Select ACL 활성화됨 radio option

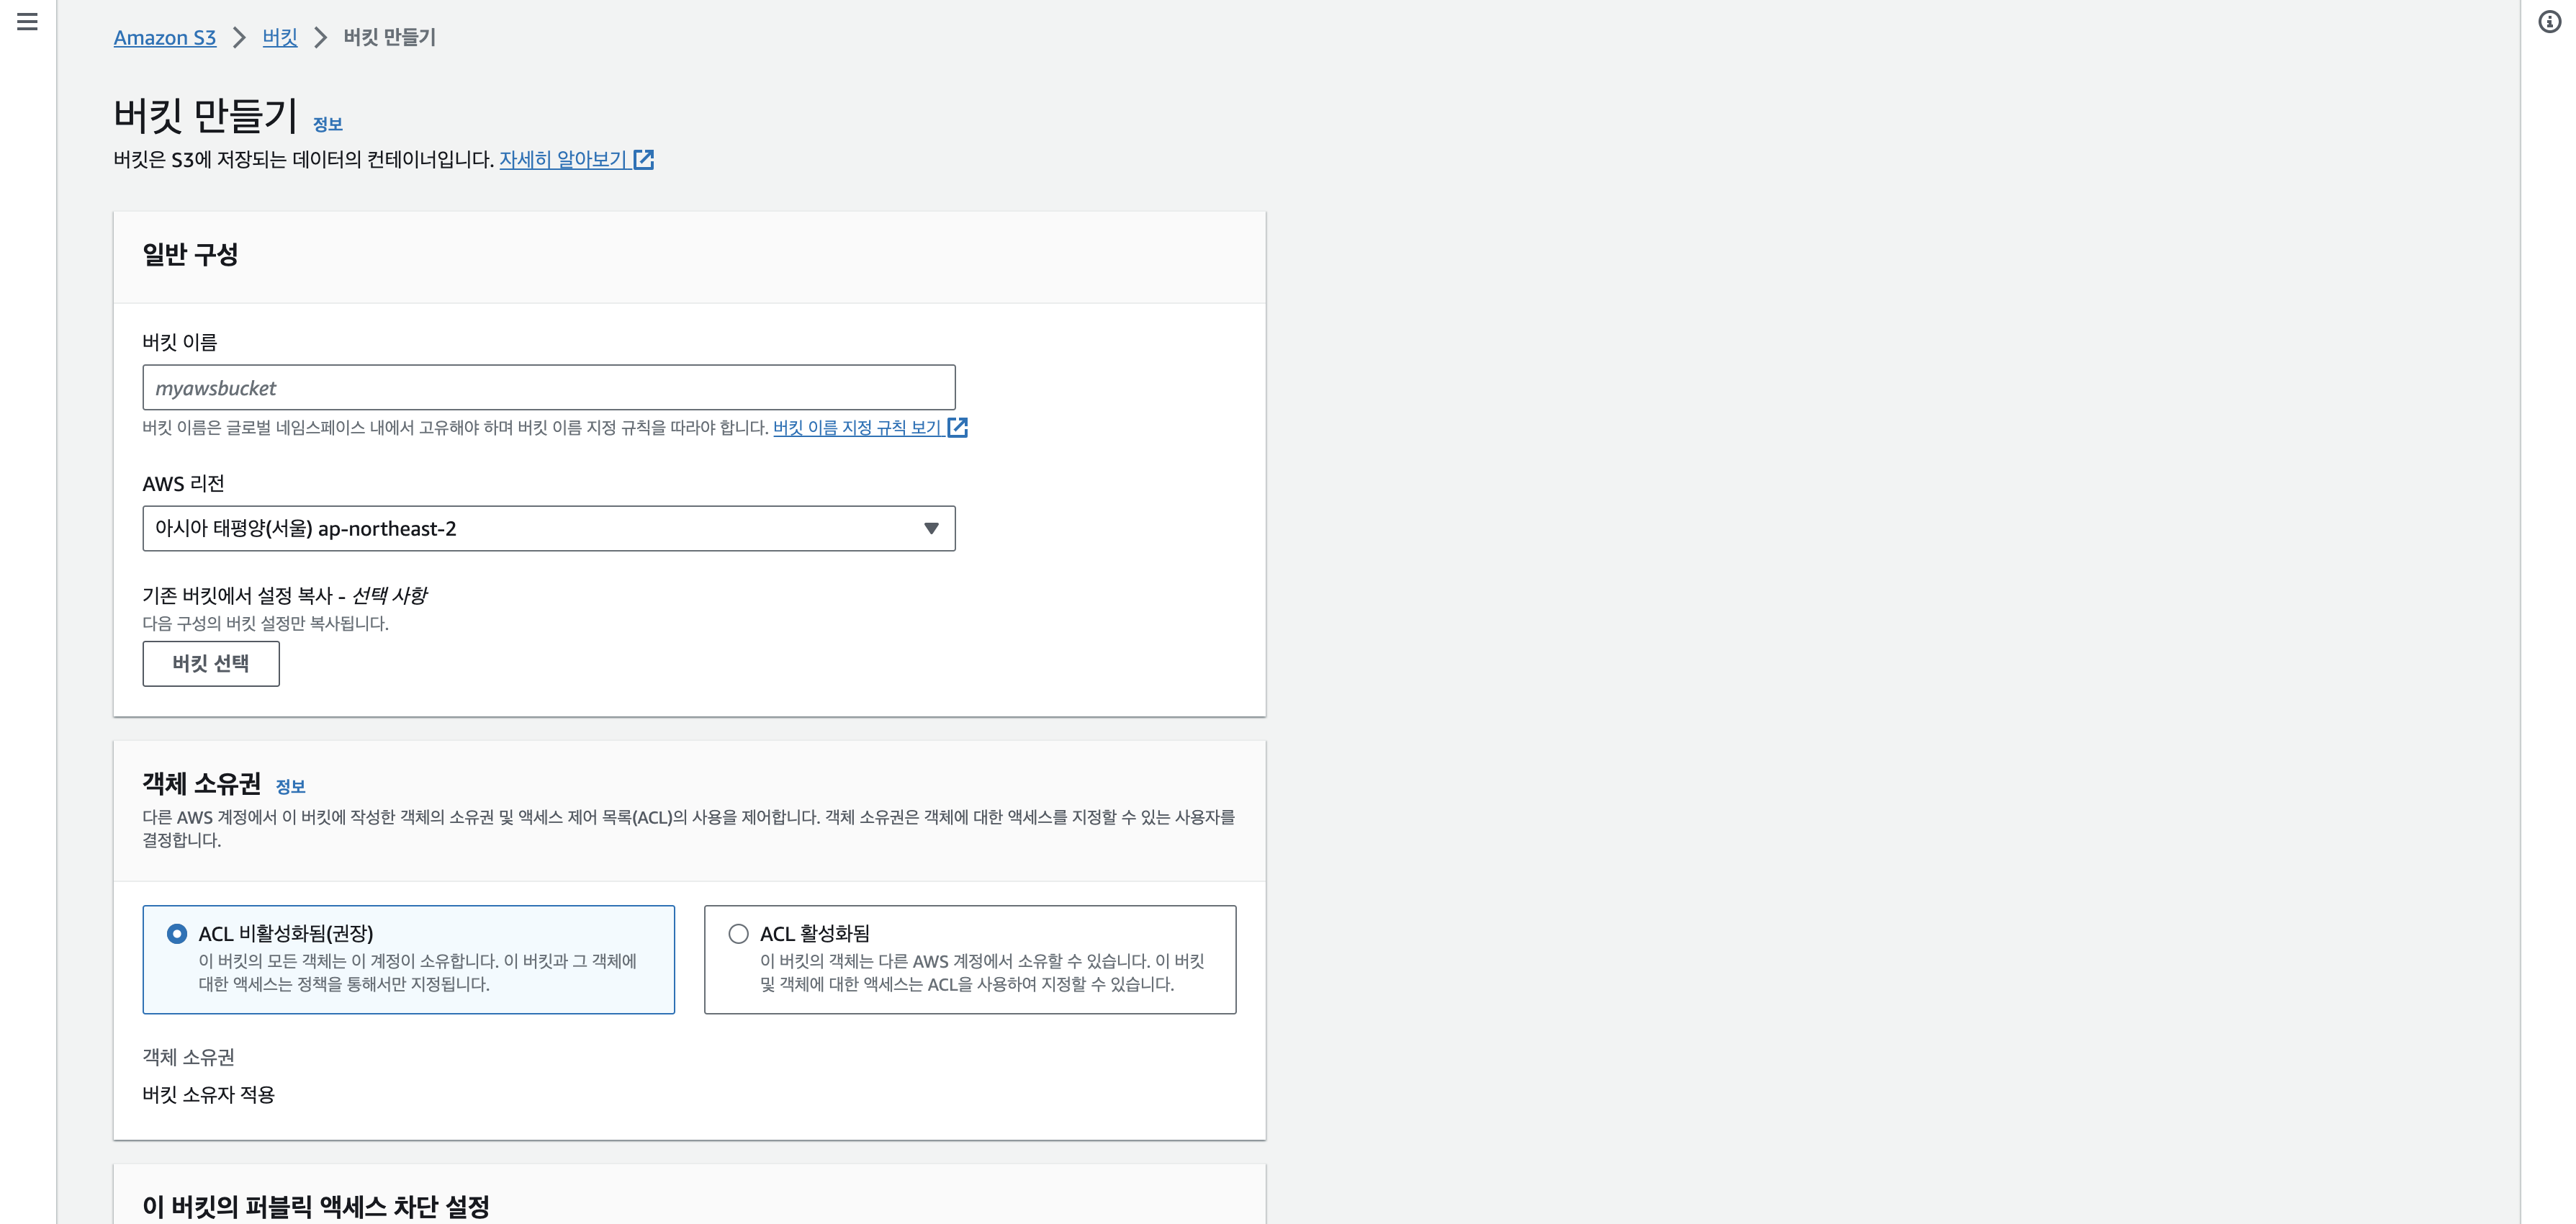pyautogui.click(x=738, y=934)
